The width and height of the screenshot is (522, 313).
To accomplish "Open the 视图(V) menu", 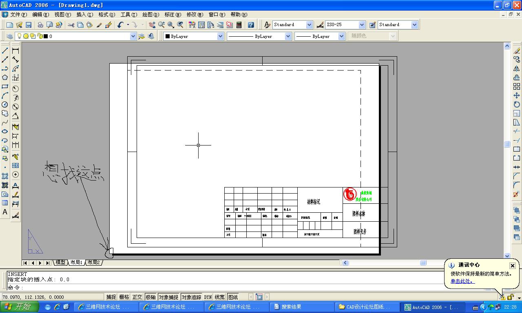I will [62, 15].
